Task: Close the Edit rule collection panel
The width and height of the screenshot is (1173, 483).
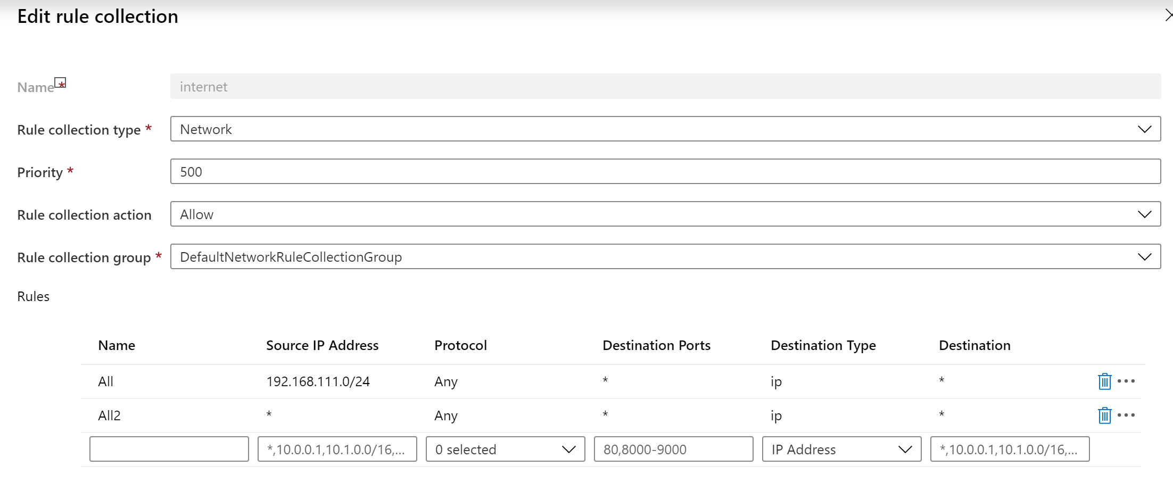Action: pos(1168,16)
